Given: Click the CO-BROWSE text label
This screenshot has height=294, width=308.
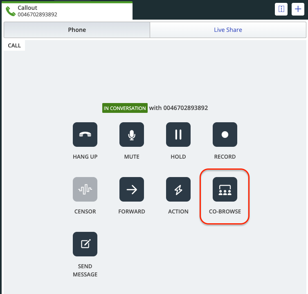Looking at the screenshot, I should point(225,212).
